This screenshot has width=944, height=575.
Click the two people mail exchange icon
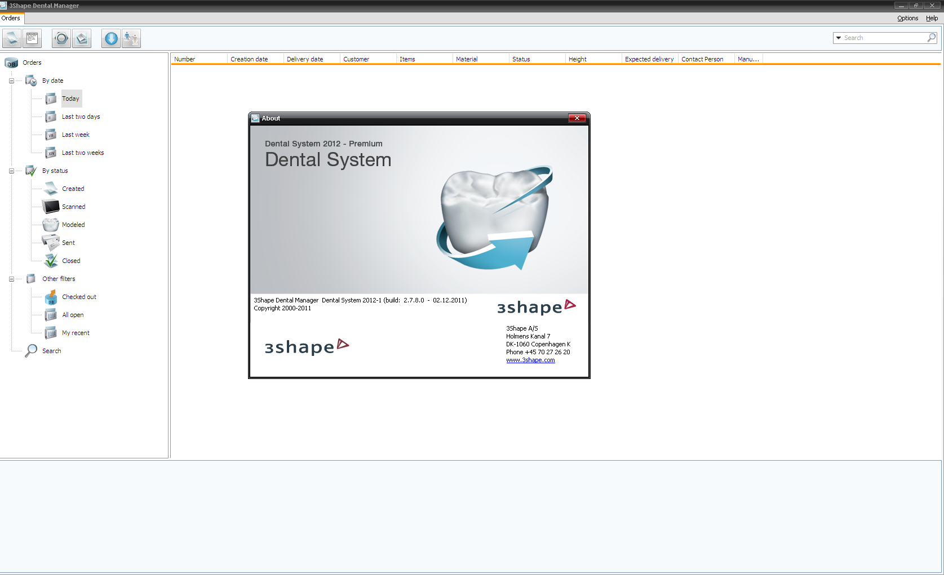[131, 38]
